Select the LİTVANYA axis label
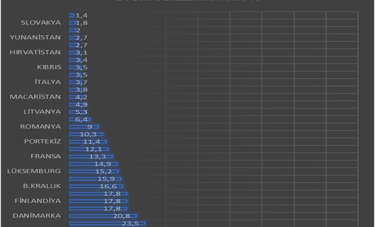Viewport: 375px width, 227px height. (x=42, y=112)
